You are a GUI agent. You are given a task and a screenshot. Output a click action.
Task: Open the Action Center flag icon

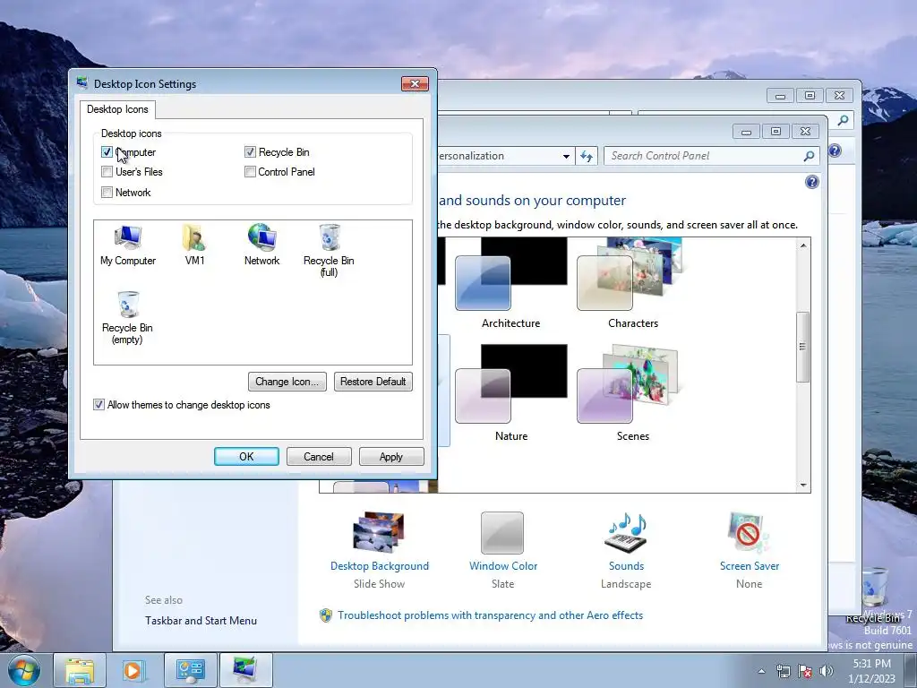point(805,672)
